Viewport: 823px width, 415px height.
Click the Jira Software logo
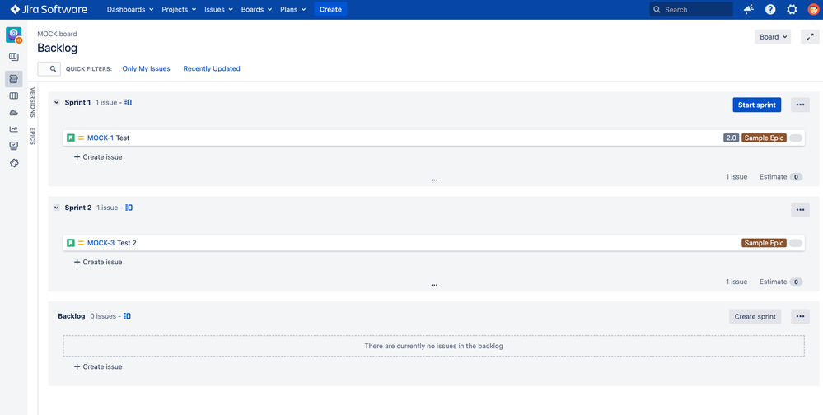click(49, 9)
